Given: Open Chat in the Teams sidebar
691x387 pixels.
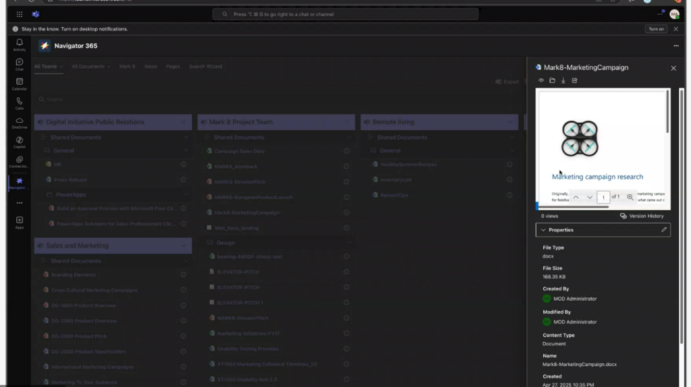Looking at the screenshot, I should click(20, 64).
